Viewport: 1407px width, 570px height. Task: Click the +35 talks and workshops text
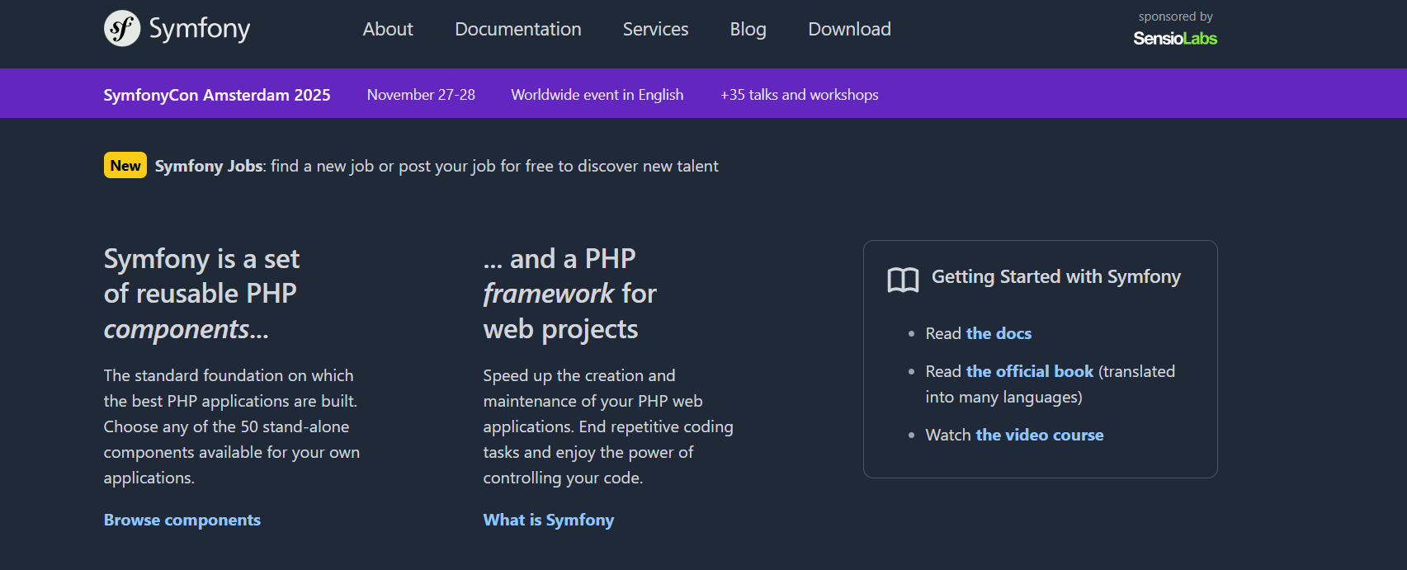799,95
